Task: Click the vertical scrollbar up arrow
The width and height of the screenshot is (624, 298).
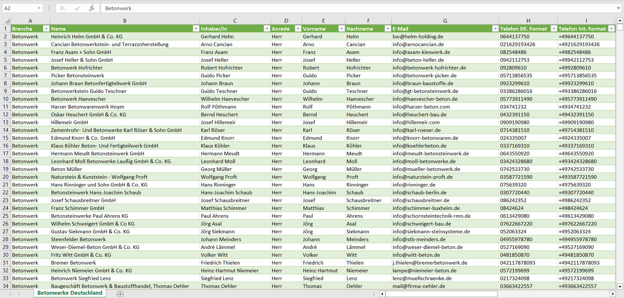Action: [620, 21]
